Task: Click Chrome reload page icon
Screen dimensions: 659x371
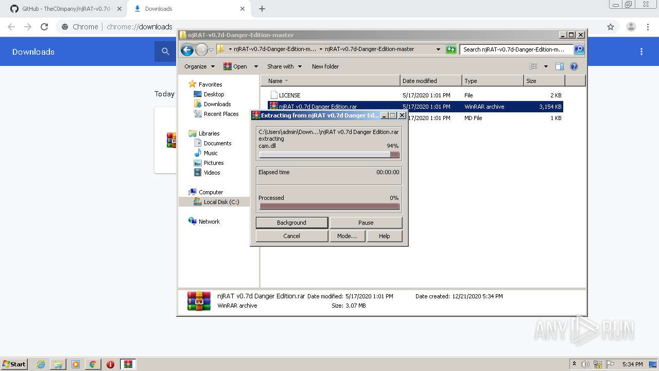Action: coord(44,27)
